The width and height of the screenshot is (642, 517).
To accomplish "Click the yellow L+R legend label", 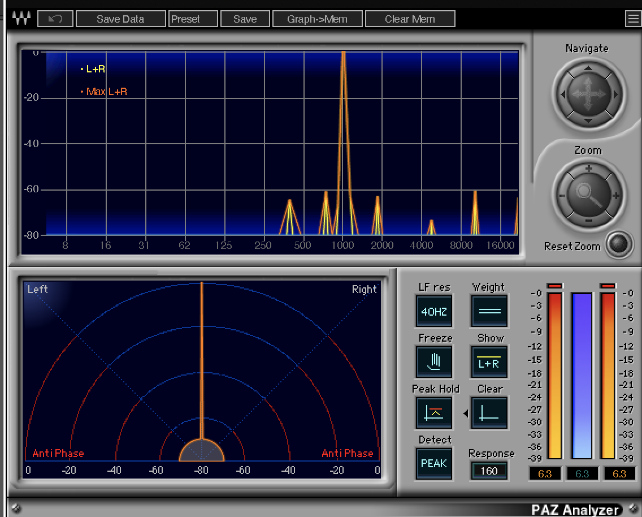I will click(x=96, y=69).
